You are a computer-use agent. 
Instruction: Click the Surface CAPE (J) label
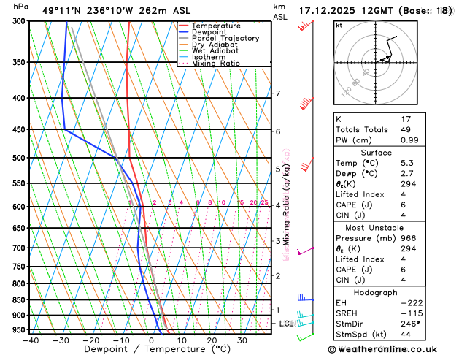click(x=354, y=205)
